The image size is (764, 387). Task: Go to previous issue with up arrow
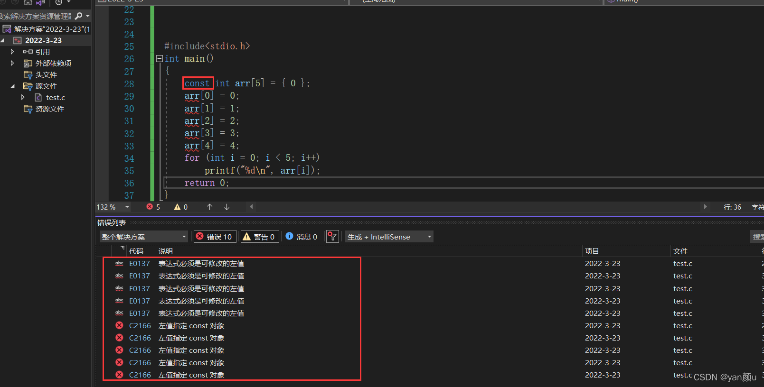pos(209,207)
